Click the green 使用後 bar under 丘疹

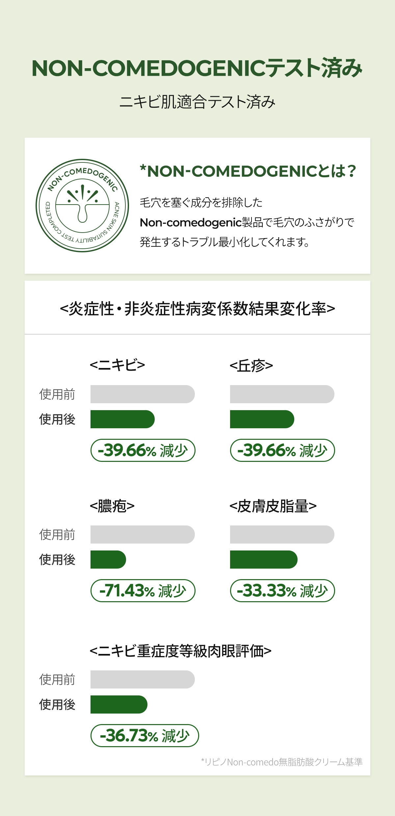[262, 419]
